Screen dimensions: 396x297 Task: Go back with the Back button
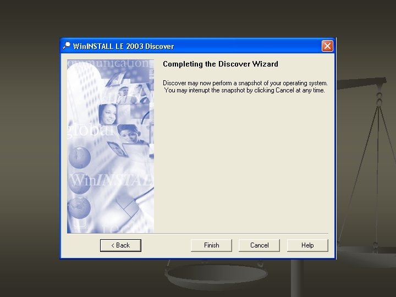(120, 245)
